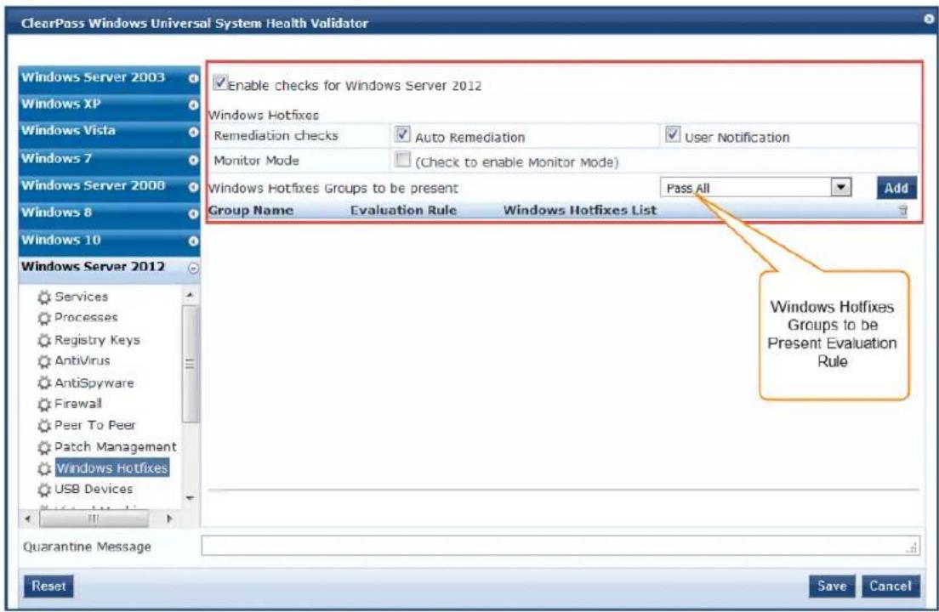Select USB Devices in the list
This screenshot has height=612, width=939.
[94, 490]
